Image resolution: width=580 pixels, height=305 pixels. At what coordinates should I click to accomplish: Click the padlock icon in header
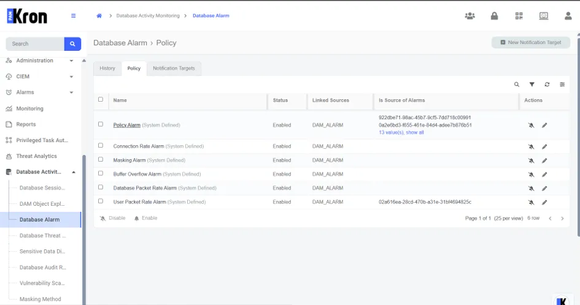coord(494,16)
